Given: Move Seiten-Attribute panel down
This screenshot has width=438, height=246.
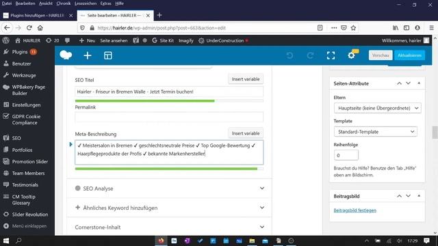Looking at the screenshot, I should (x=408, y=83).
